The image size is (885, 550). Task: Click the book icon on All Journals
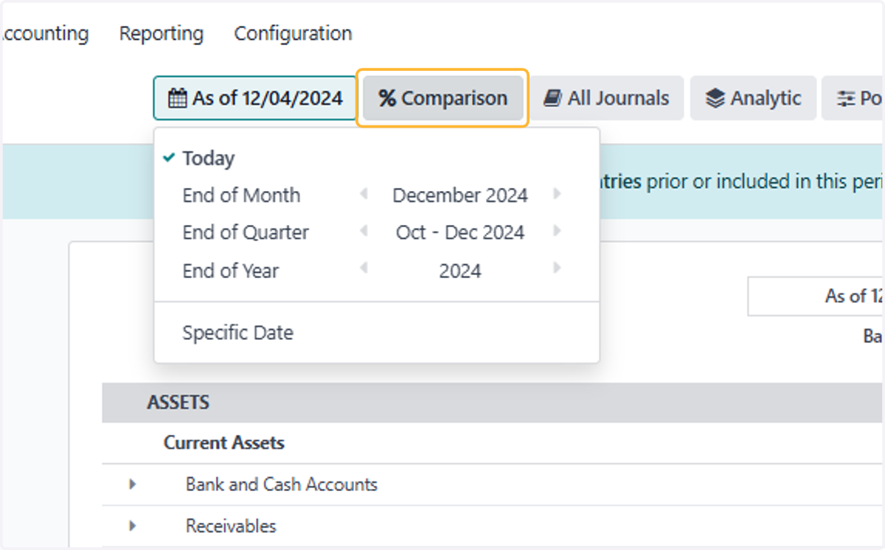[x=552, y=98]
